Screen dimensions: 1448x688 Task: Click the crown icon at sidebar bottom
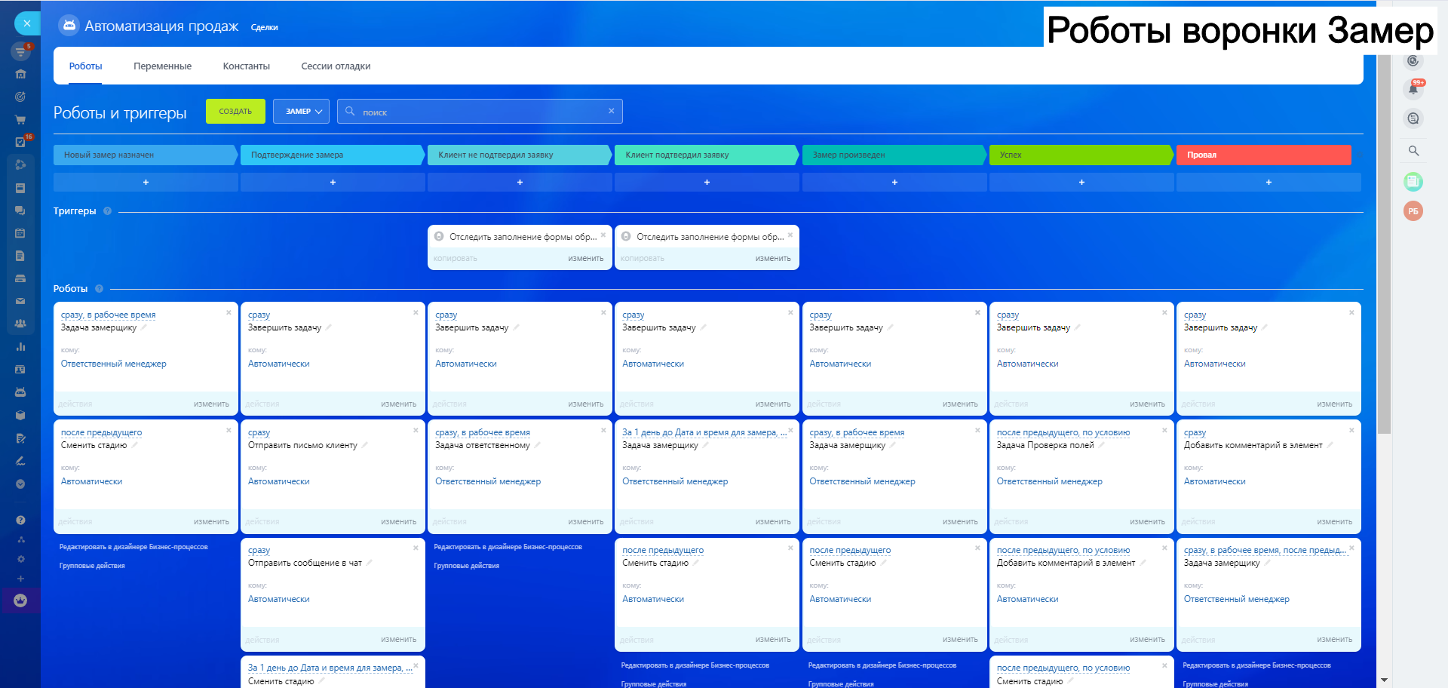pyautogui.click(x=20, y=600)
